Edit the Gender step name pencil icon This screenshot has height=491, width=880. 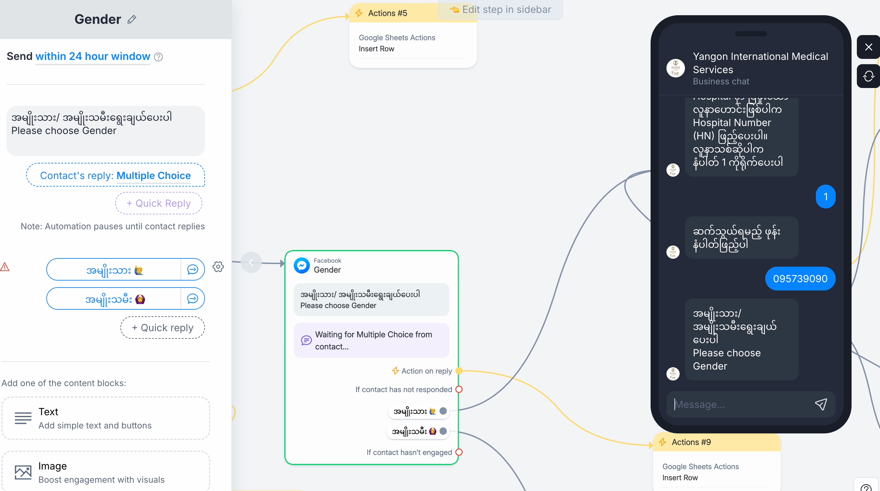[x=132, y=20]
